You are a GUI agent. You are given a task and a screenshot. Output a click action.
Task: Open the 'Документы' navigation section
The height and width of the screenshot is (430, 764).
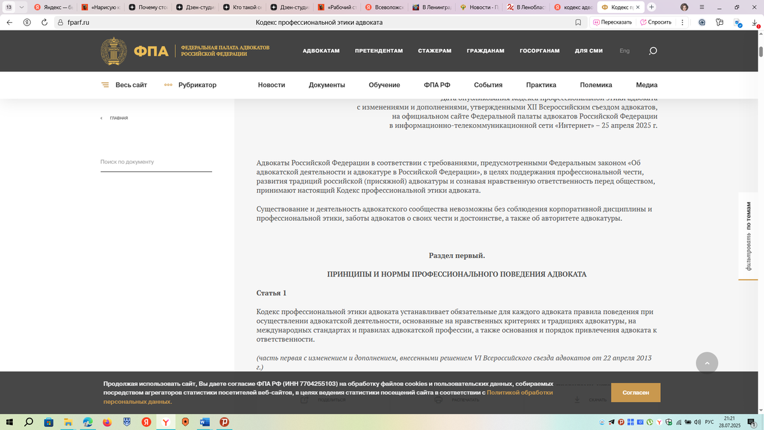point(327,85)
